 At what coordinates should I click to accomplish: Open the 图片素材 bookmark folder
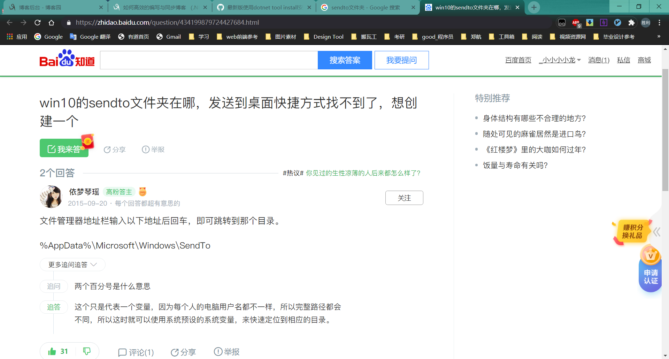coord(281,37)
